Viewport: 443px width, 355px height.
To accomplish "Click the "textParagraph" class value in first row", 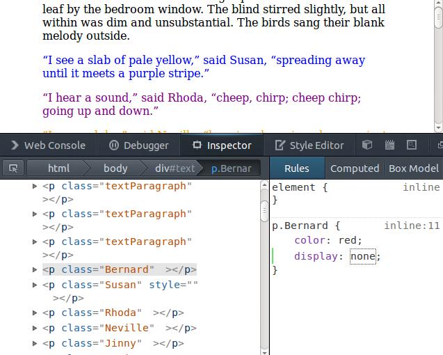I will tap(145, 186).
